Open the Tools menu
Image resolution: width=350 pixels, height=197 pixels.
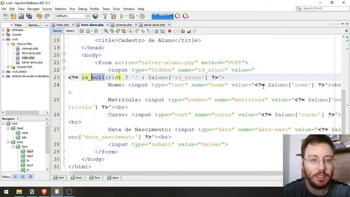116,9
